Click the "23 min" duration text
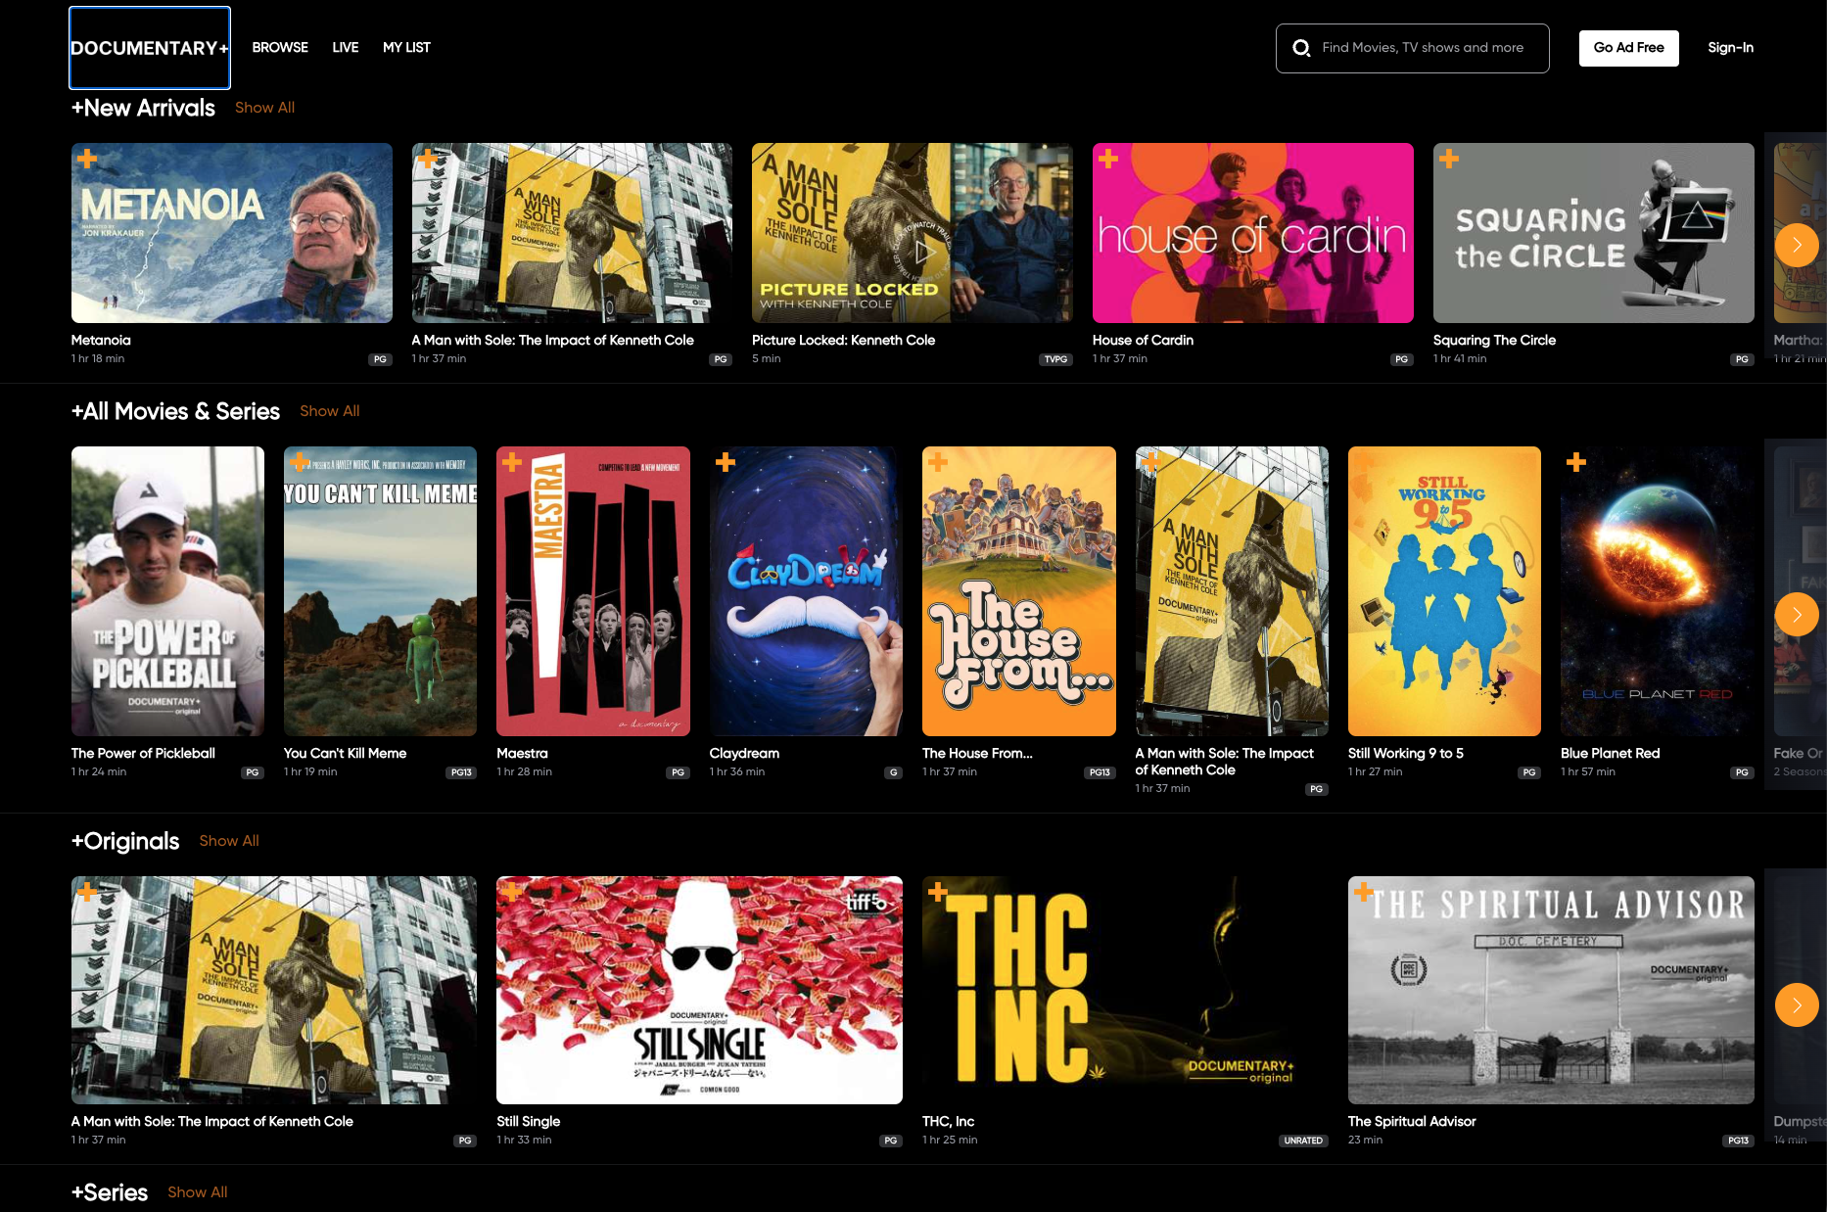This screenshot has height=1212, width=1827. 1365,1141
